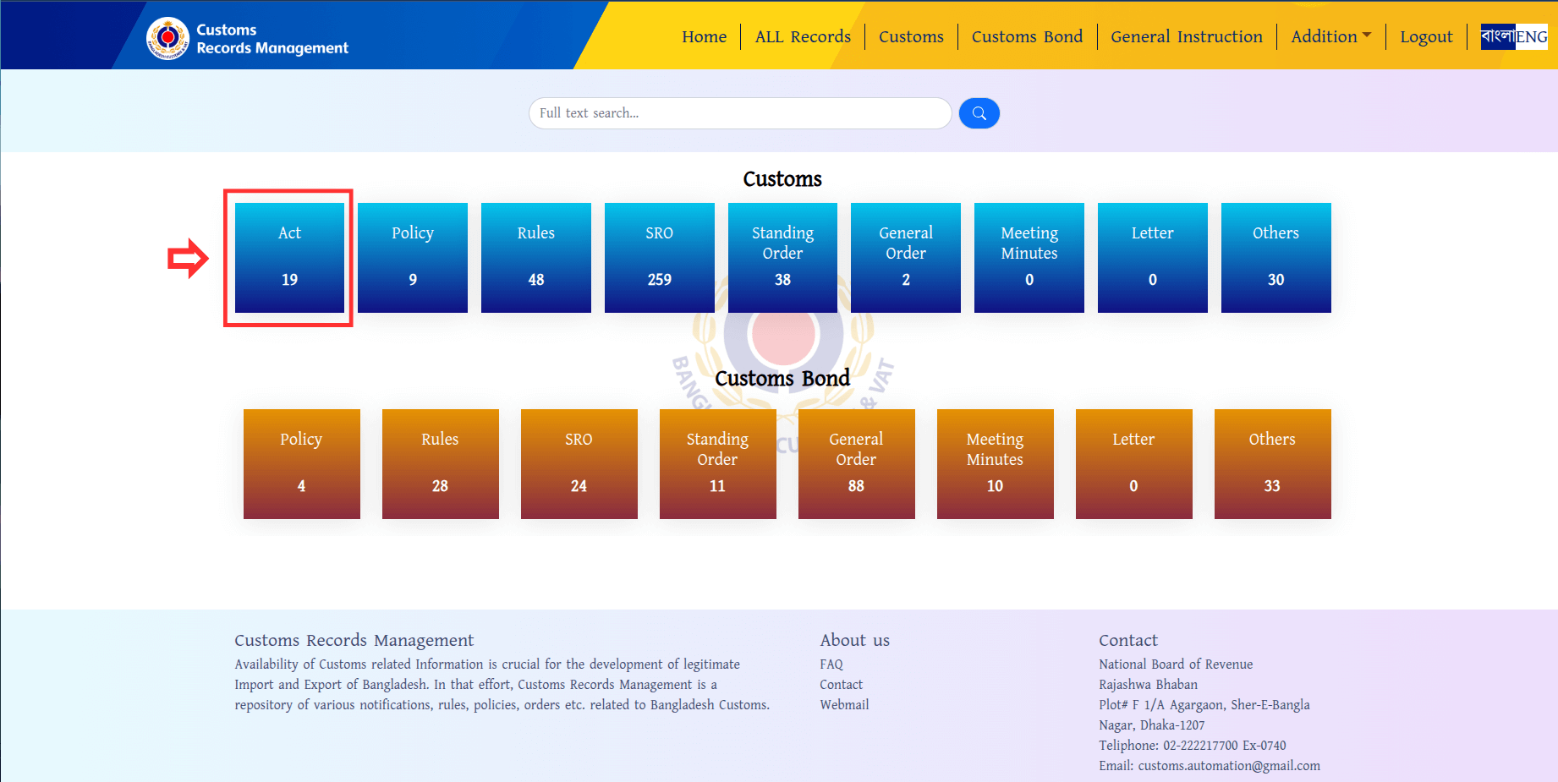This screenshot has height=782, width=1558.
Task: Go to ALL Records in navbar
Action: (x=803, y=36)
